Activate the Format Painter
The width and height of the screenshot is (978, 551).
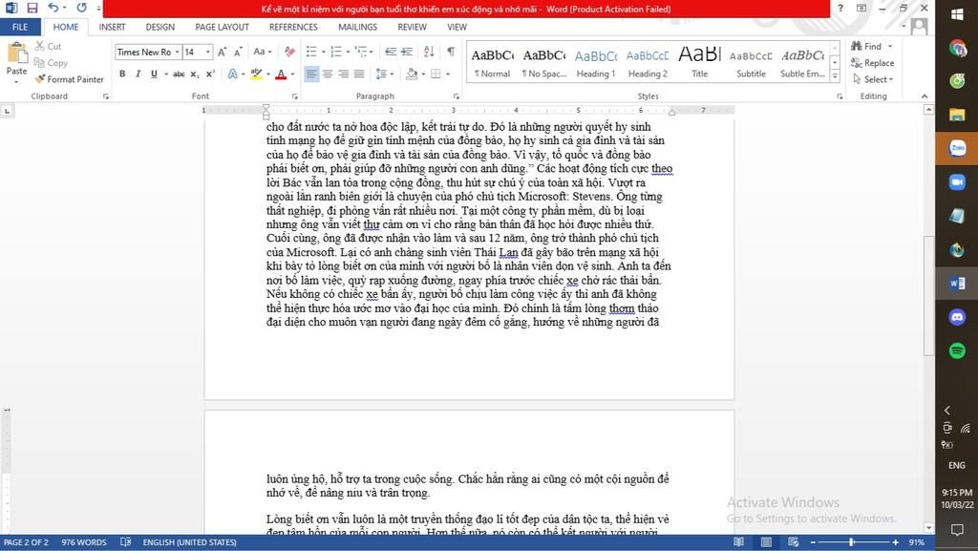pyautogui.click(x=69, y=79)
